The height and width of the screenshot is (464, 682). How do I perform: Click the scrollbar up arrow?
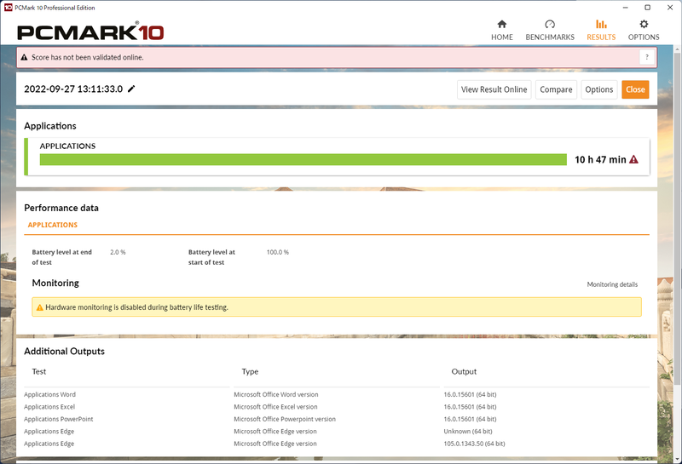click(x=677, y=49)
